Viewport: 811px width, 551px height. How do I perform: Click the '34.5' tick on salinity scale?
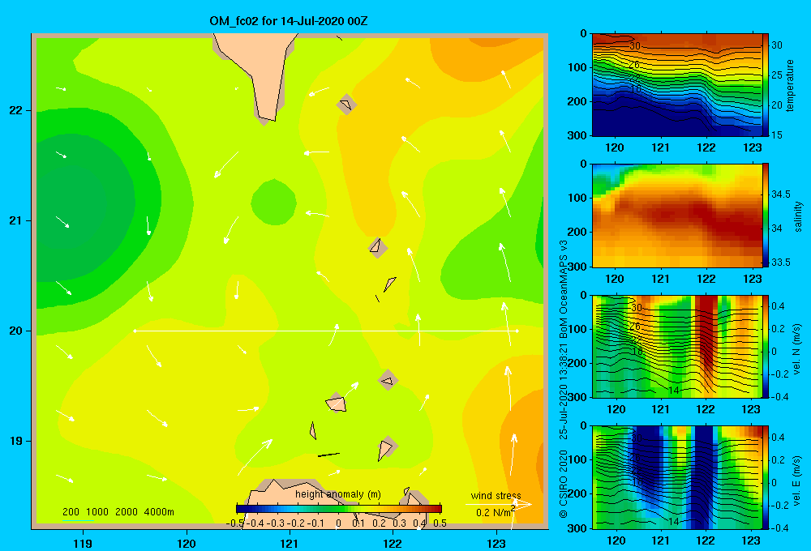pos(780,194)
